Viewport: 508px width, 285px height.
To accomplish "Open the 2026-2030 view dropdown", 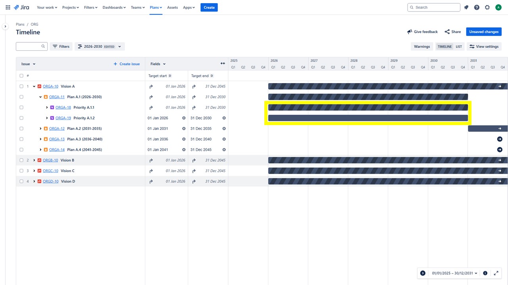I will click(x=100, y=46).
